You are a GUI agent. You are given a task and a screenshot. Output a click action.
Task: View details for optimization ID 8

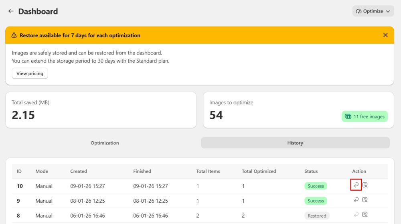(365, 215)
